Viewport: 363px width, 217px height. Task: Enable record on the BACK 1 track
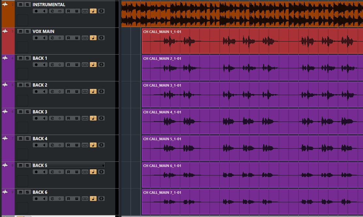click(x=36, y=65)
